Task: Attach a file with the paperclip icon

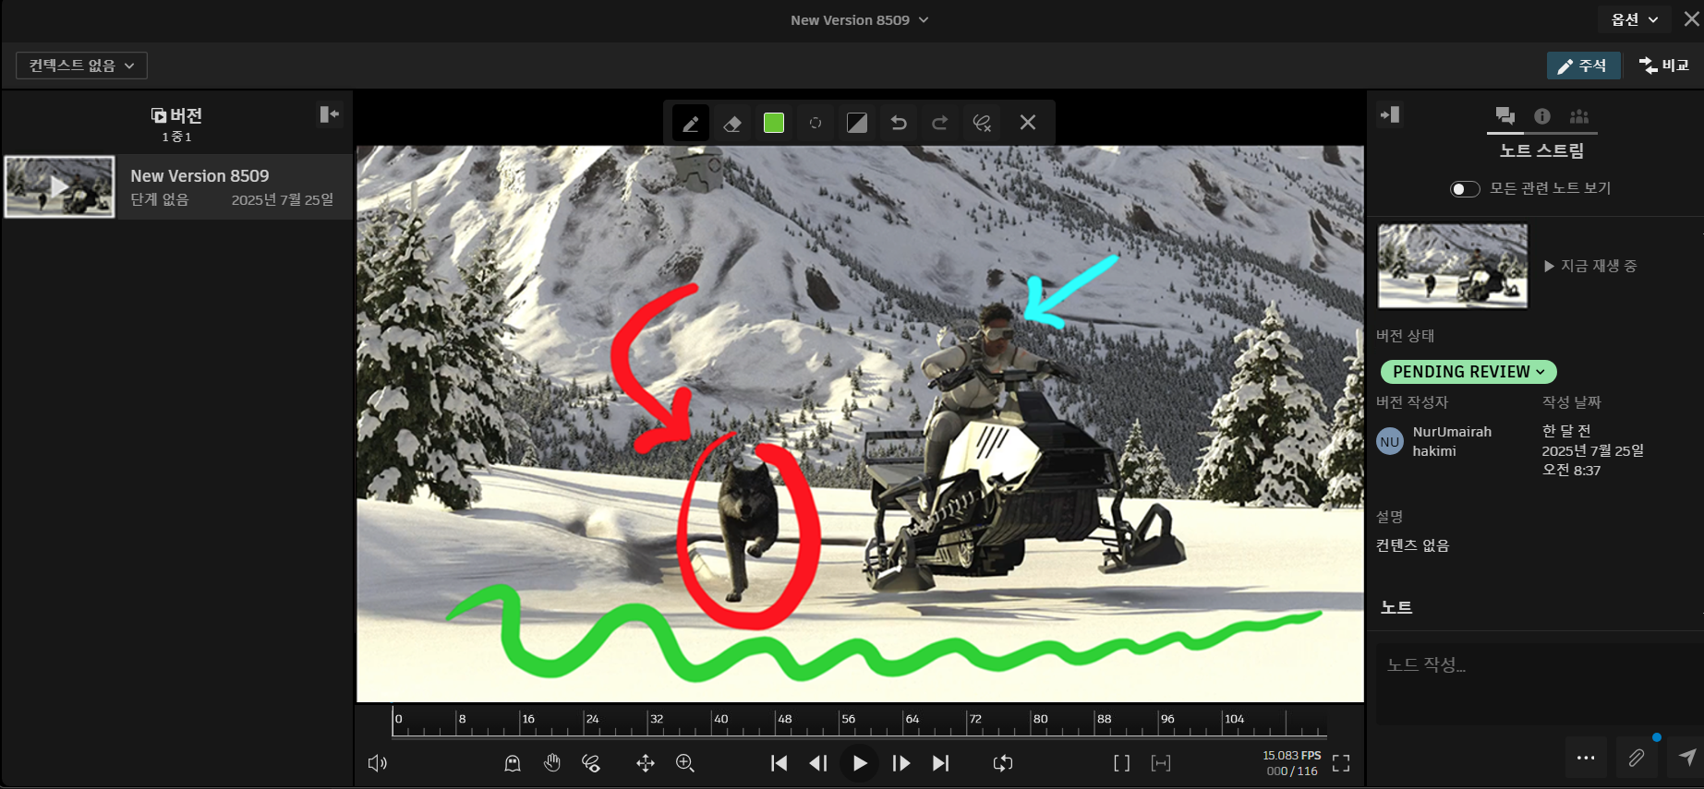Action: [x=1636, y=758]
